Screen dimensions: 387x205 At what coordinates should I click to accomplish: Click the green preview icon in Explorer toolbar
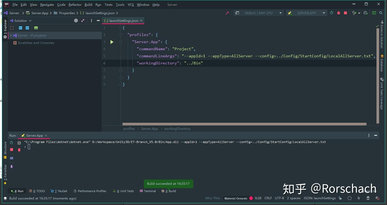(36, 28)
